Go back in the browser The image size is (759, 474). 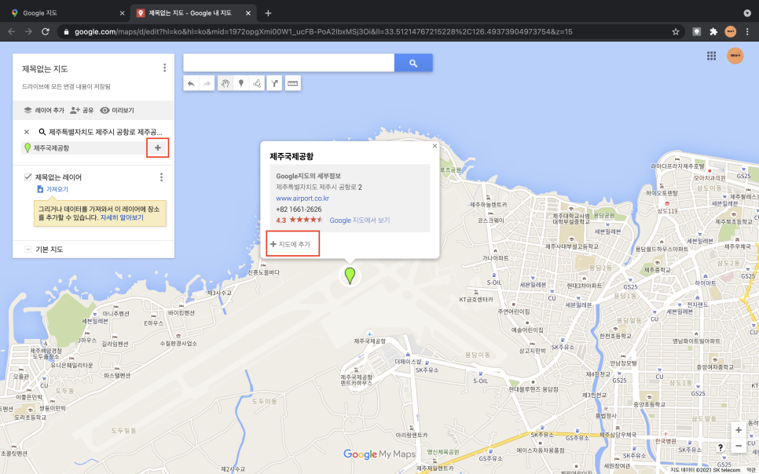(12, 31)
